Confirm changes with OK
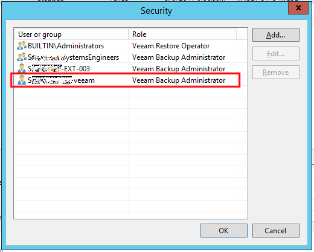 click(224, 230)
